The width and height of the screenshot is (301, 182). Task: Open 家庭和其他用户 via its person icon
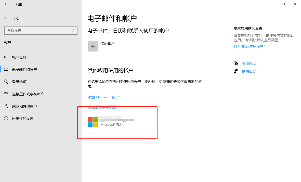pyautogui.click(x=5, y=106)
